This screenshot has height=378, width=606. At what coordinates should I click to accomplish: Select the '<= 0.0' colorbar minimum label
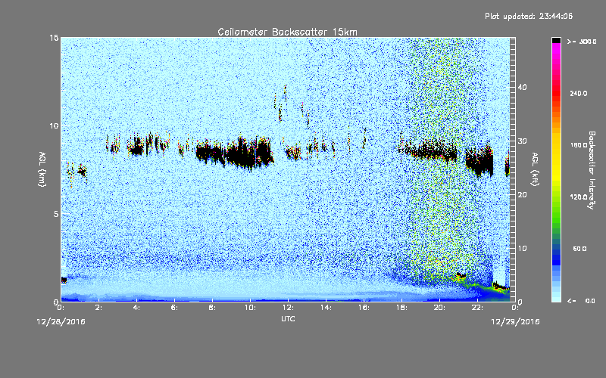pos(582,301)
